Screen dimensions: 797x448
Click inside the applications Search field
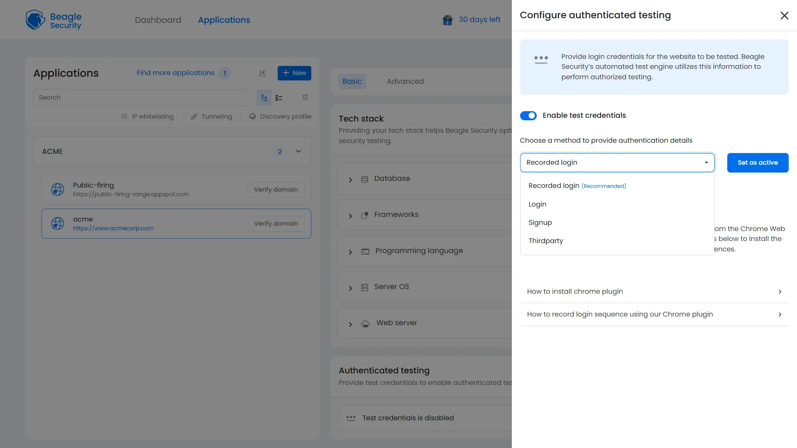click(x=141, y=97)
